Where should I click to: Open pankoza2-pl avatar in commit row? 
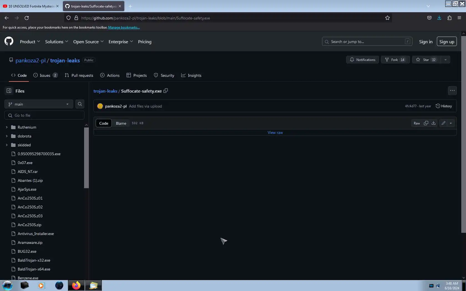click(100, 106)
